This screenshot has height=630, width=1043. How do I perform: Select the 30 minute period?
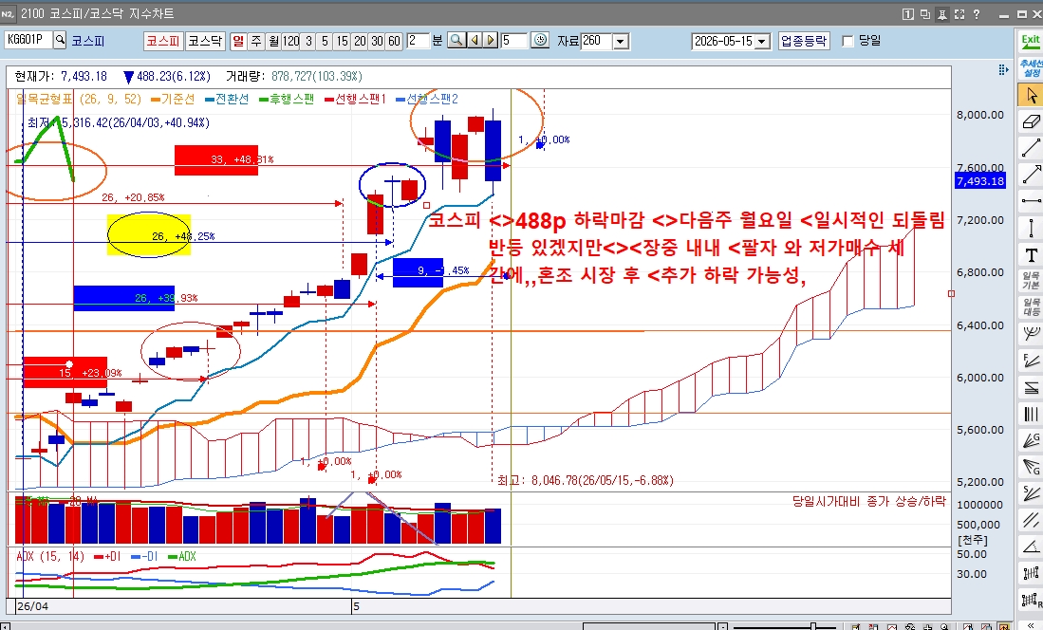pos(377,41)
